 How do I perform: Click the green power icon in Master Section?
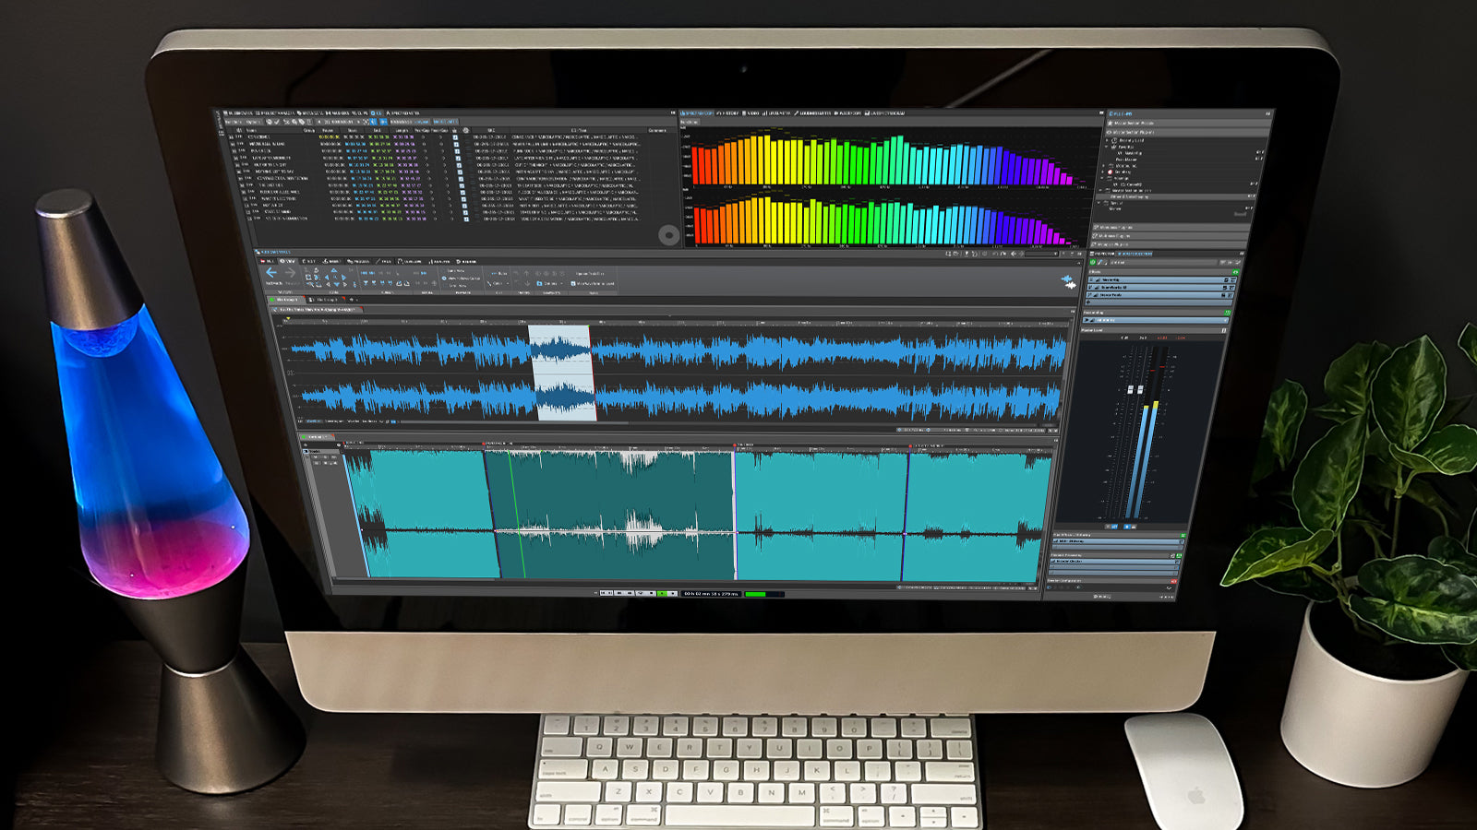tap(1093, 263)
